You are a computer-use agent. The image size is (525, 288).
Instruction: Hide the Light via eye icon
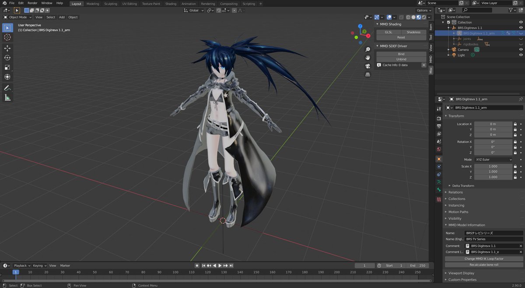[521, 55]
